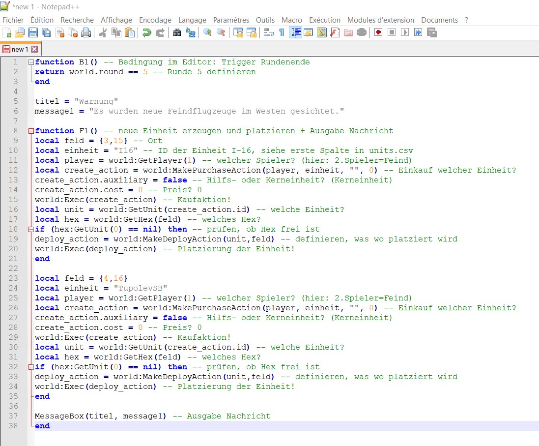Image resolution: width=539 pixels, height=446 pixels.
Task: Click the "TupolevSB" string on line 24
Action: pyautogui.click(x=140, y=288)
